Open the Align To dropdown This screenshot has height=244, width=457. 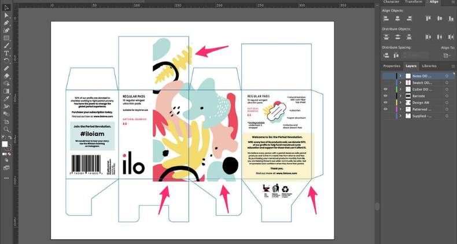point(447,56)
